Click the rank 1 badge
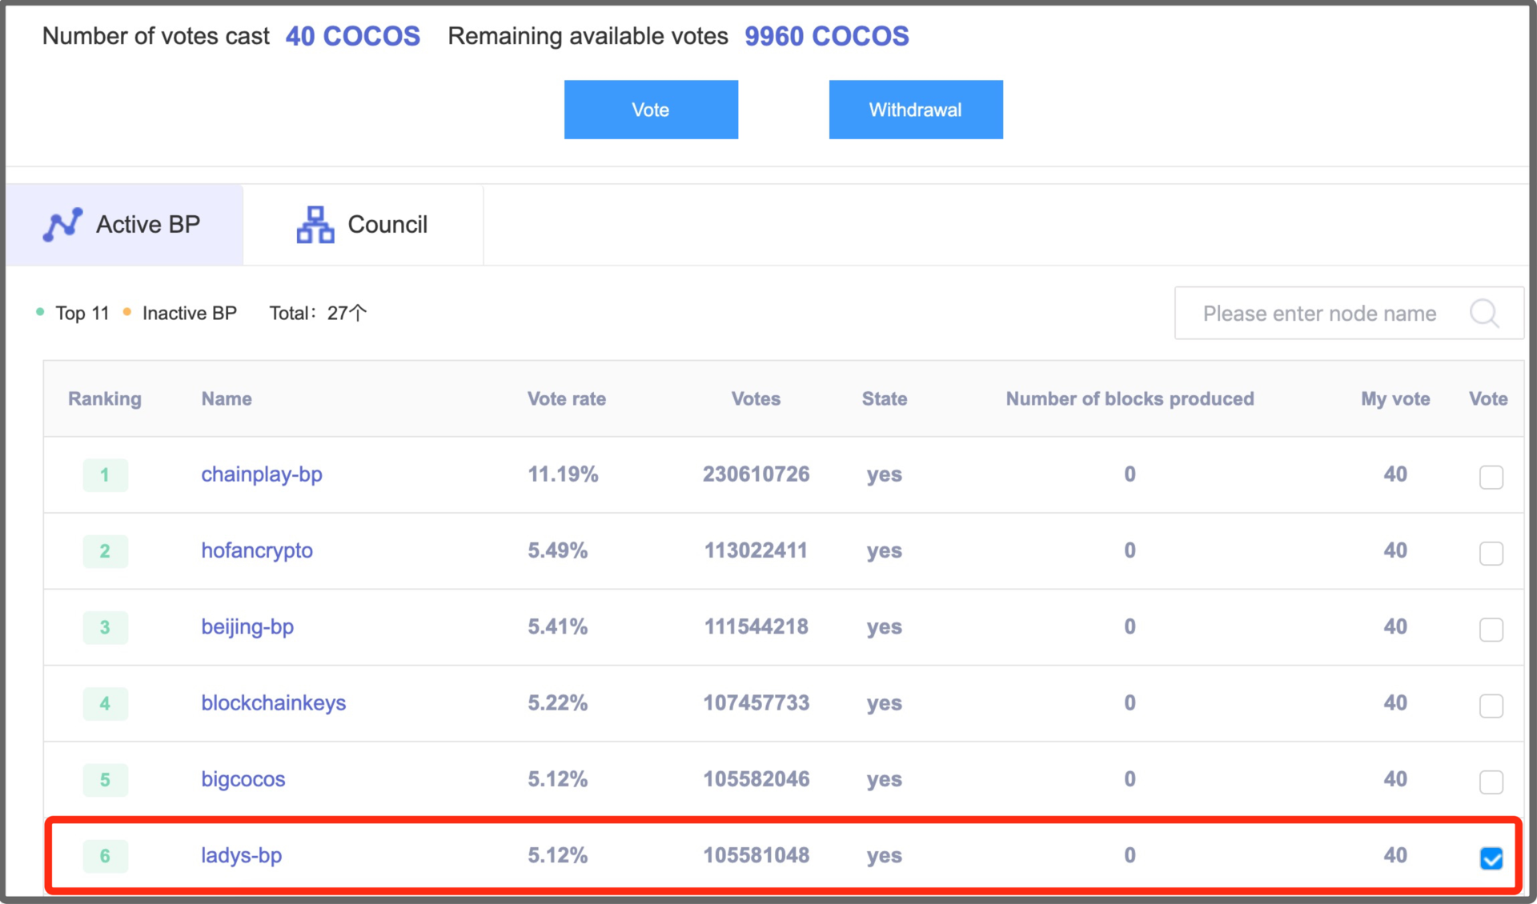 [105, 475]
